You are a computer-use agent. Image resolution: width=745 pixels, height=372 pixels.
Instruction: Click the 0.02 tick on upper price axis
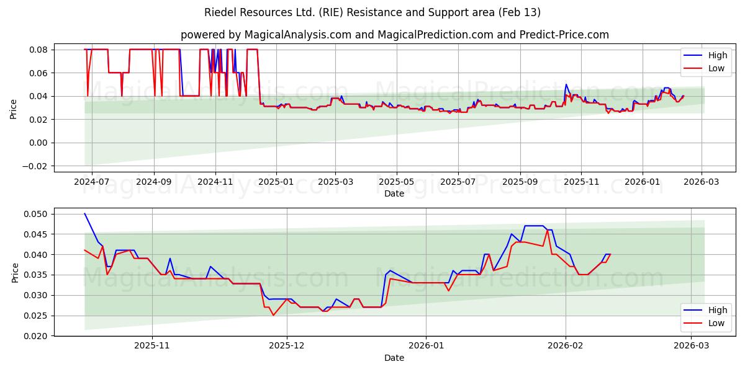pyautogui.click(x=40, y=119)
